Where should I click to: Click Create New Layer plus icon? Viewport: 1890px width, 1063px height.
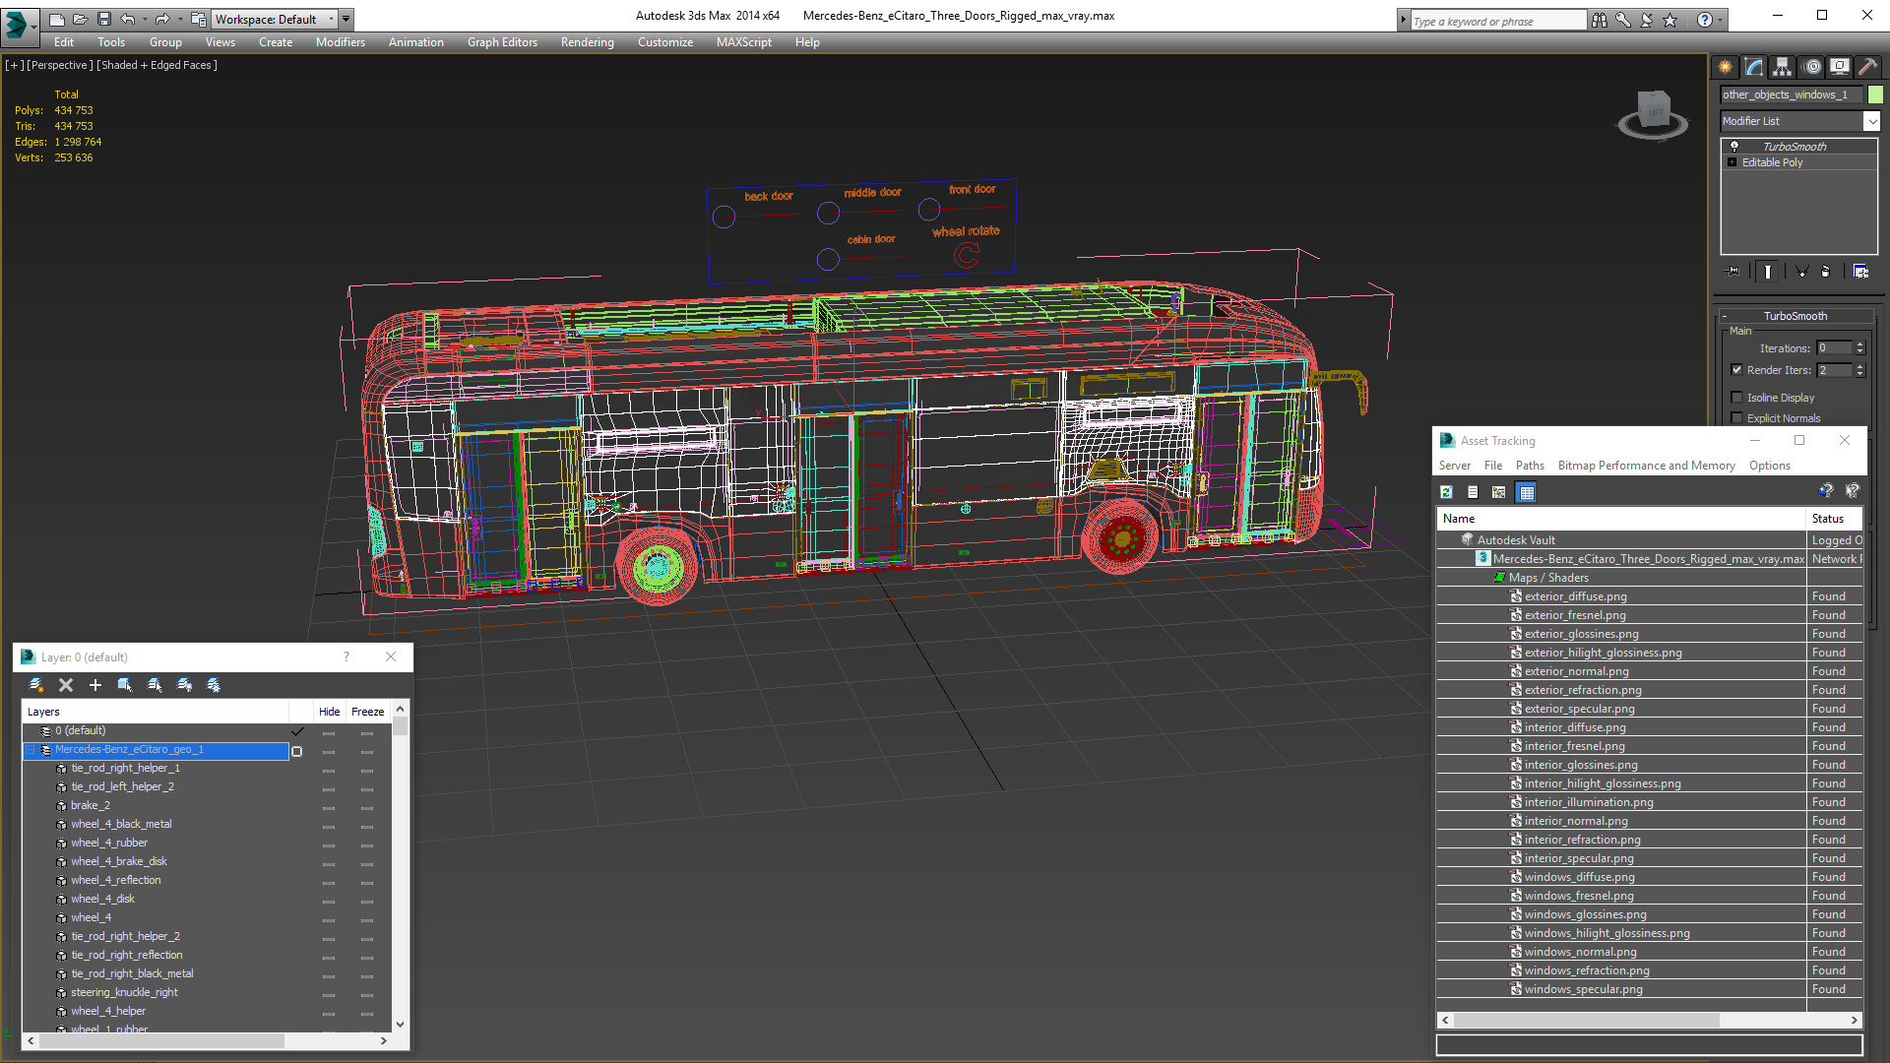point(95,685)
